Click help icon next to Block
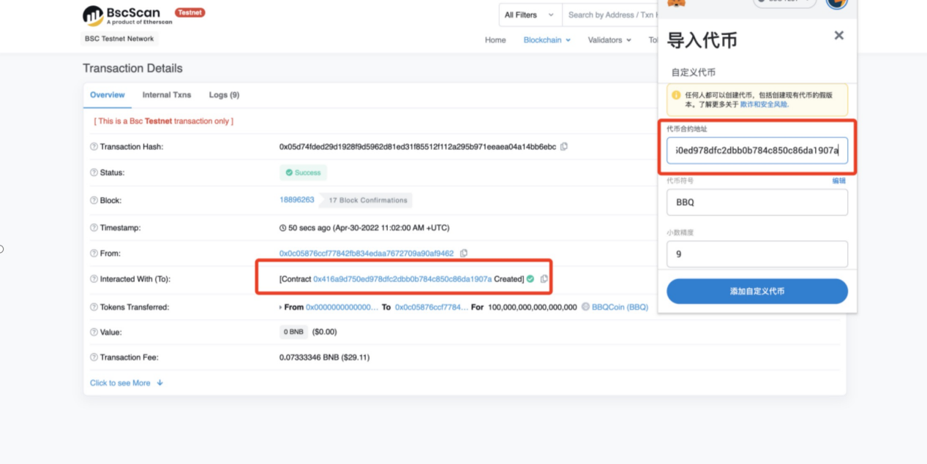 [x=94, y=200]
